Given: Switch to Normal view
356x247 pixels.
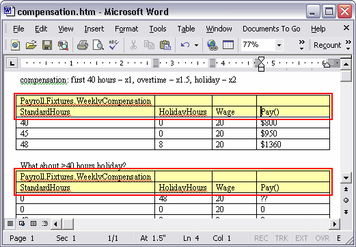Looking at the screenshot, I should (x=10, y=224).
